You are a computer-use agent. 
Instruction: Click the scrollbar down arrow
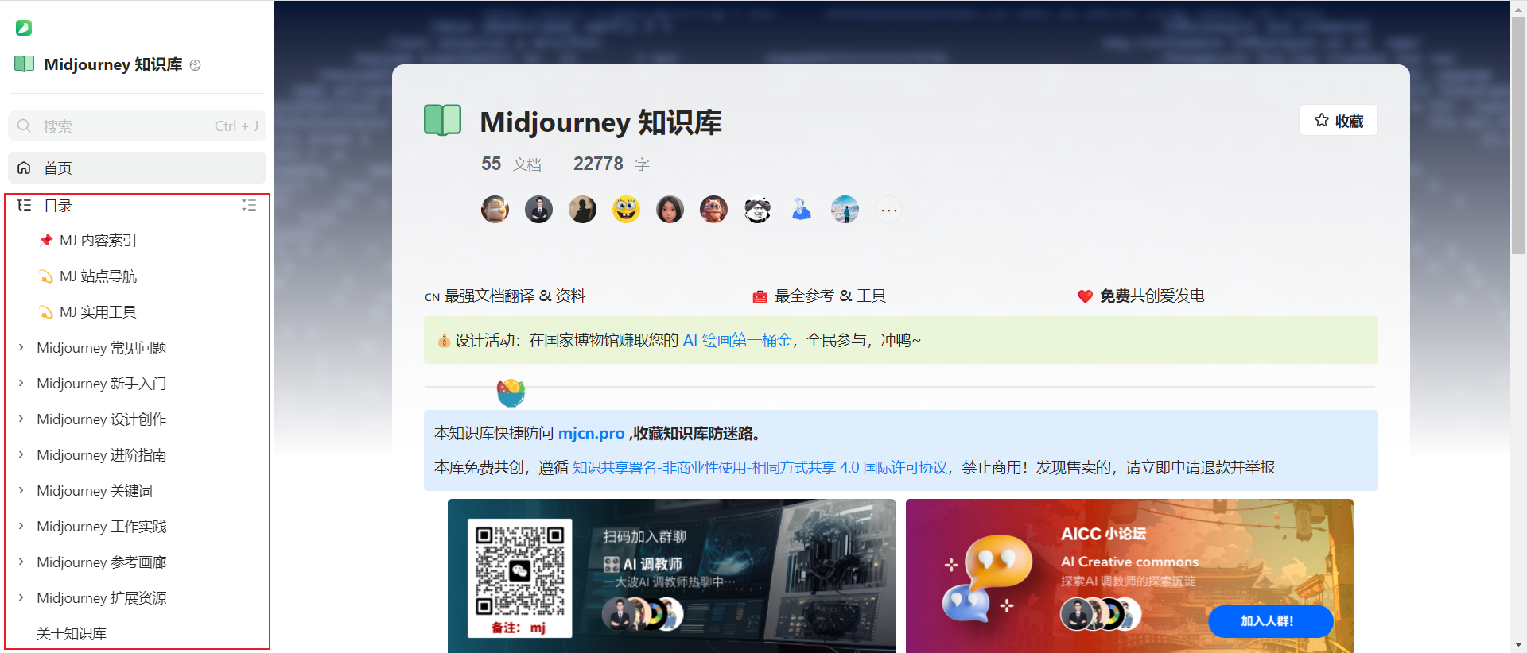coord(1518,645)
